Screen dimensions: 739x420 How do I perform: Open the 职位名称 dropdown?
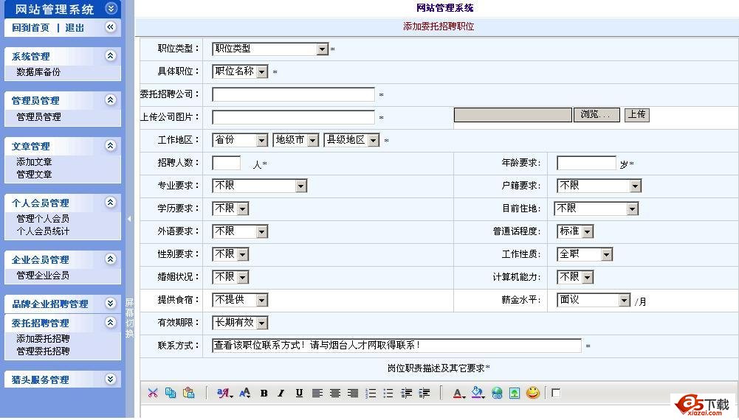click(241, 71)
